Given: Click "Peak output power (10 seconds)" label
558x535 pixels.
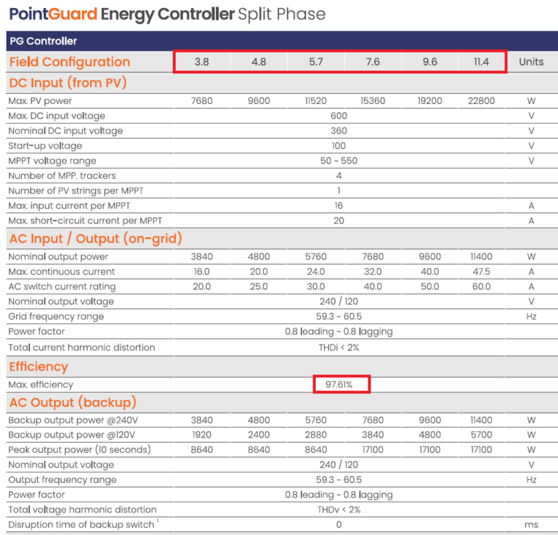Looking at the screenshot, I should [x=80, y=450].
